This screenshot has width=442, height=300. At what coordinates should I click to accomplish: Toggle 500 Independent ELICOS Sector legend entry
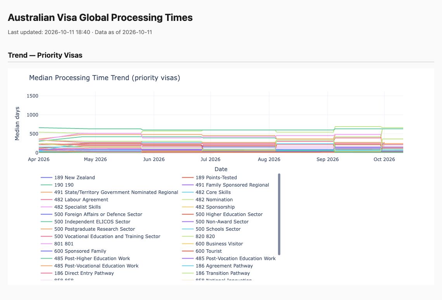85,221
